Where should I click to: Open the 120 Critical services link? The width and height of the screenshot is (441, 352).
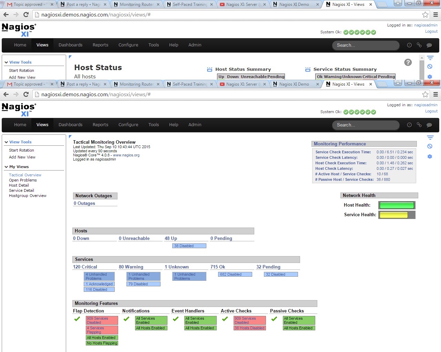click(85, 267)
